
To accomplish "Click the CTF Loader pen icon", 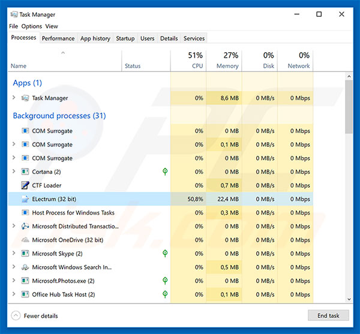I will pos(25,185).
